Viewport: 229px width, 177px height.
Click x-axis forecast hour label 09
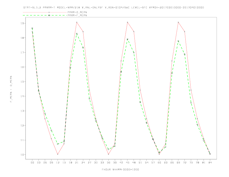[x=51, y=163]
